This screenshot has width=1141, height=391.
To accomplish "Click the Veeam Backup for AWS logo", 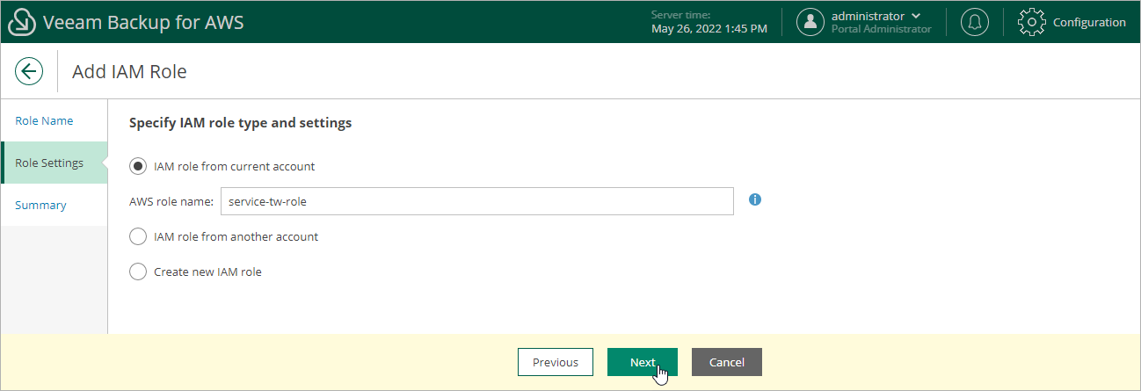I will pos(22,22).
